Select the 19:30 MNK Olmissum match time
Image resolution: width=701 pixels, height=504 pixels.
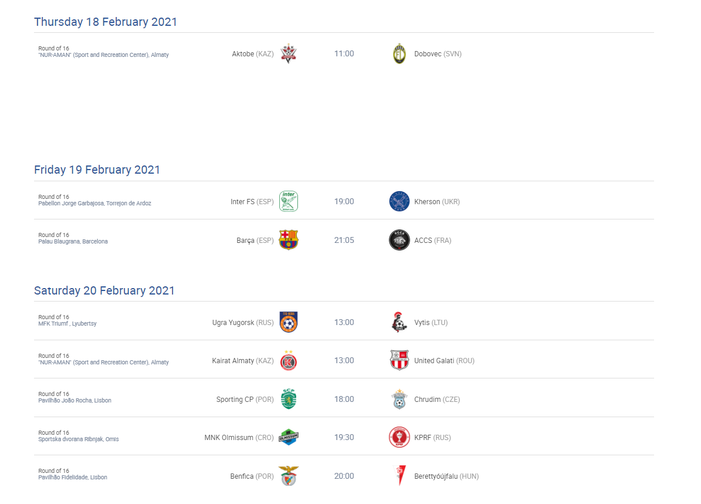point(344,437)
